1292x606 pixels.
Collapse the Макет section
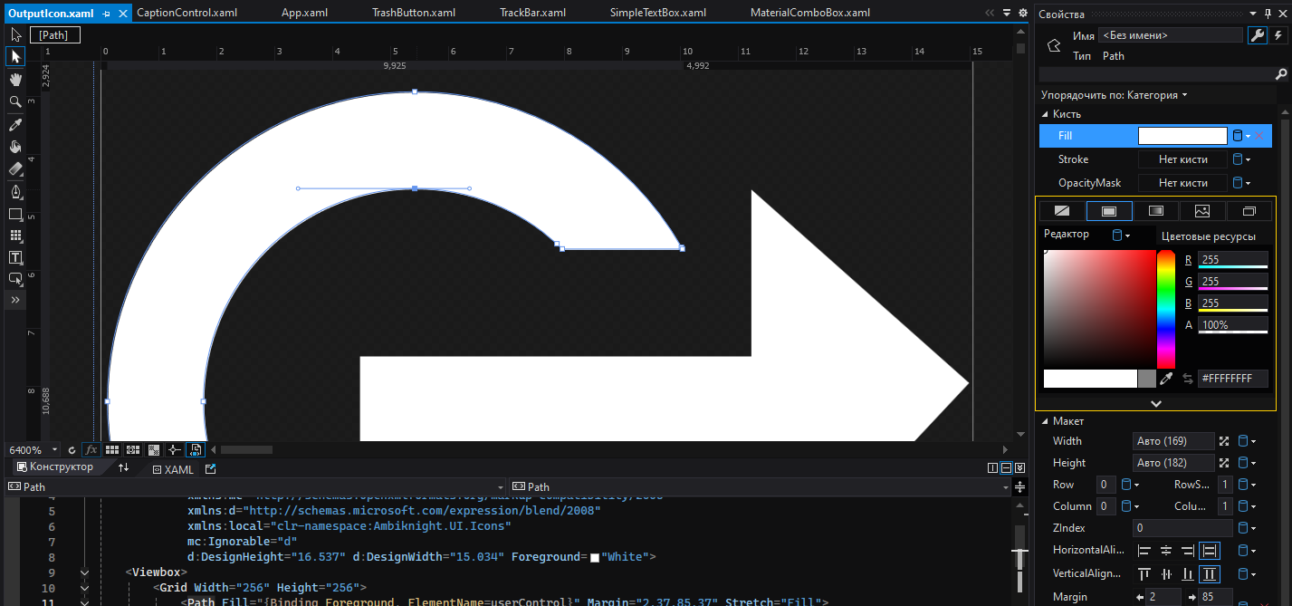1045,421
